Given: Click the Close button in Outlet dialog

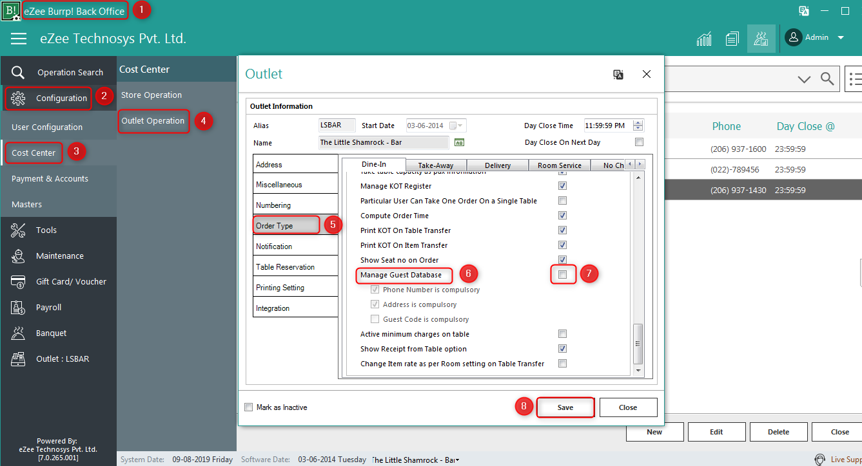Looking at the screenshot, I should (x=628, y=407).
